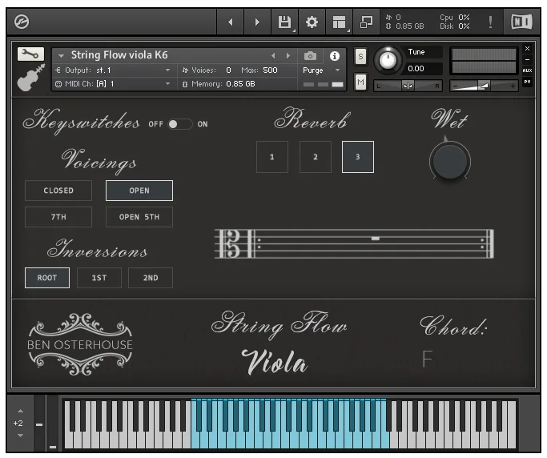Click the mod wheel strip
This screenshot has height=458, width=547.
pyautogui.click(x=53, y=423)
